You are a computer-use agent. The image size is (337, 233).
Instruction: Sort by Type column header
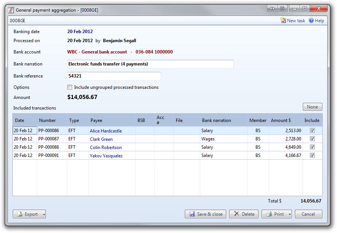78,120
